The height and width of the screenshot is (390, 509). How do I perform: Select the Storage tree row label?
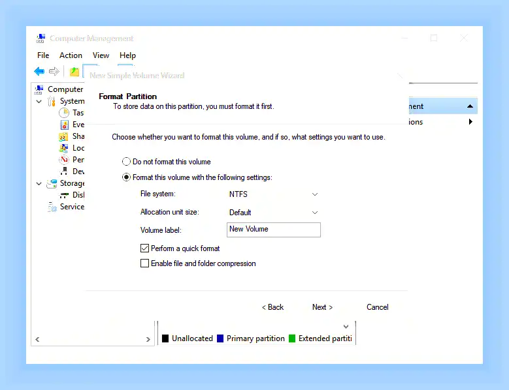72,184
